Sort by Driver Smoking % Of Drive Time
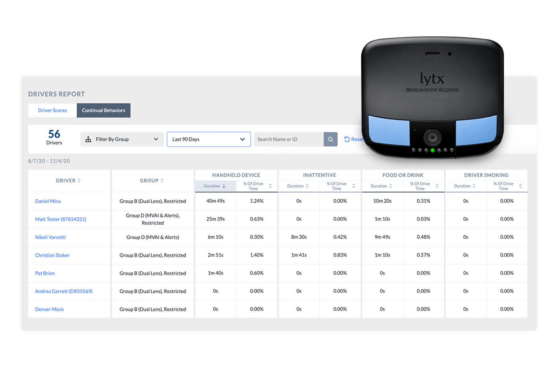The width and height of the screenshot is (557, 371). click(x=508, y=186)
